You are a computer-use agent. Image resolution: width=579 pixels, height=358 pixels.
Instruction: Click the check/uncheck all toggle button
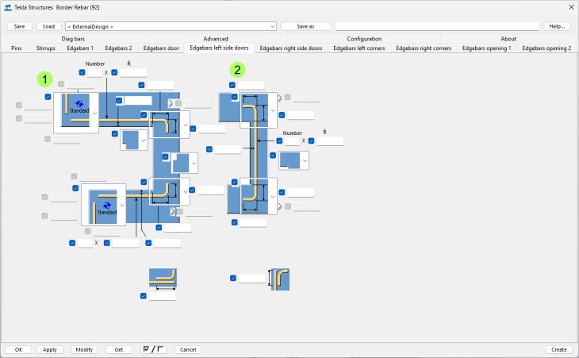point(154,349)
